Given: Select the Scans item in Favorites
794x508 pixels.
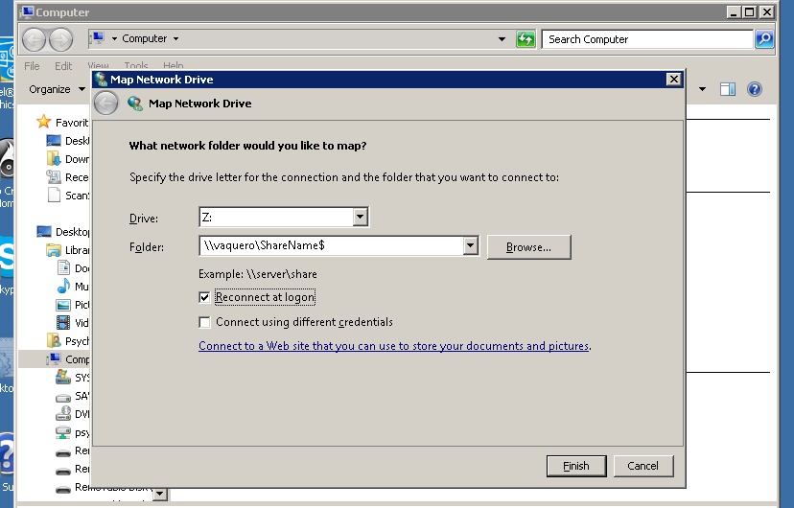Looking at the screenshot, I should click(67, 196).
